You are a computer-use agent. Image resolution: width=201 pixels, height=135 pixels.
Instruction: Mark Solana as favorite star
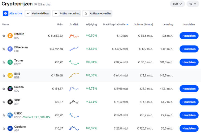click(x=4, y=89)
